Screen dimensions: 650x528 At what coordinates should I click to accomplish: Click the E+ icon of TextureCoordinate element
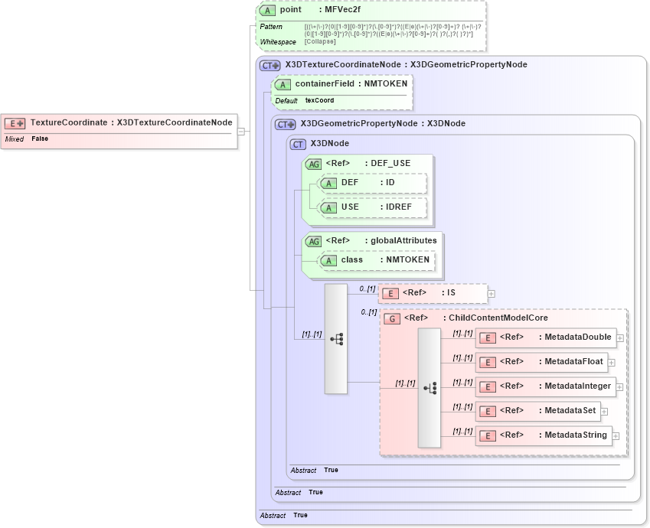point(15,123)
